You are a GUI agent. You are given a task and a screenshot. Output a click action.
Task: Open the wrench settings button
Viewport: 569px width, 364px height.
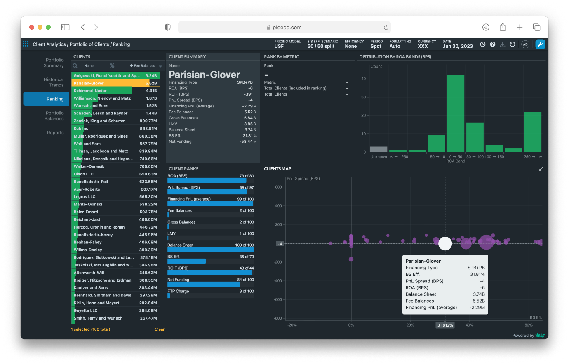540,44
